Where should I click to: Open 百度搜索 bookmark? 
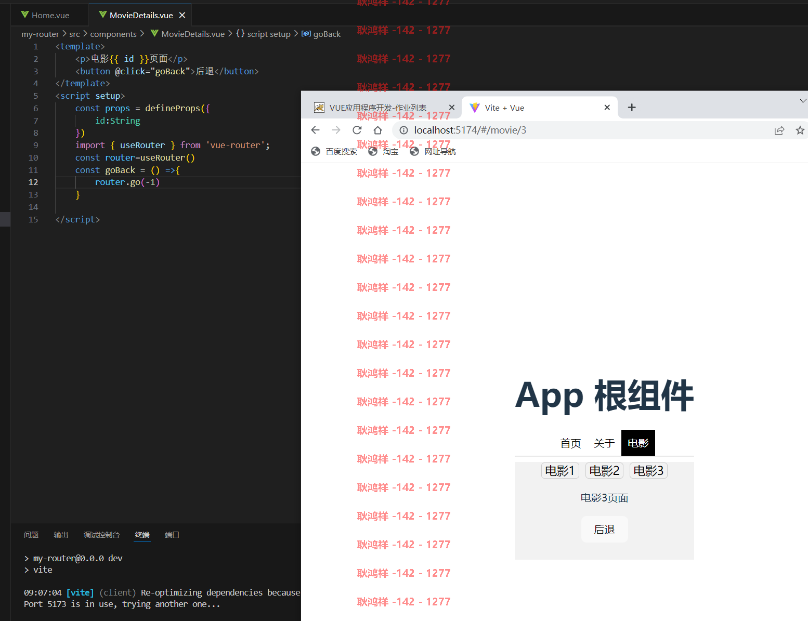click(x=334, y=151)
